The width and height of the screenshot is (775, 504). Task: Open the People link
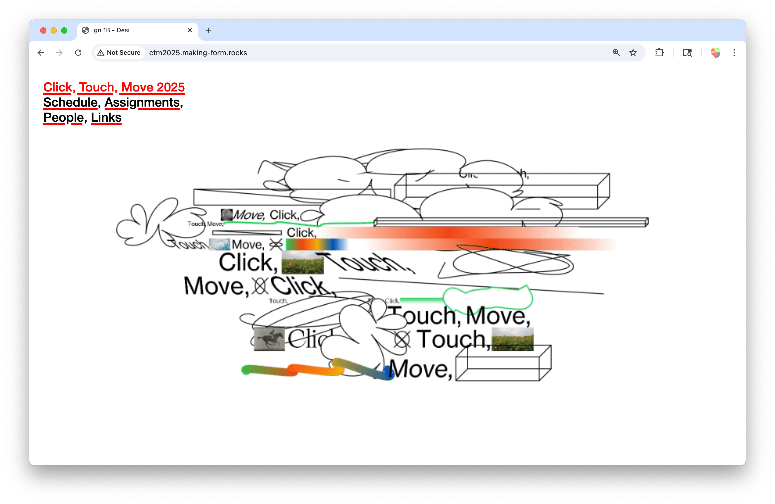(64, 118)
